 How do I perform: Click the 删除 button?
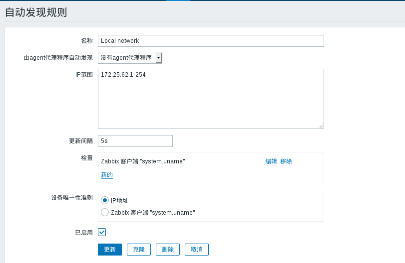point(168,250)
